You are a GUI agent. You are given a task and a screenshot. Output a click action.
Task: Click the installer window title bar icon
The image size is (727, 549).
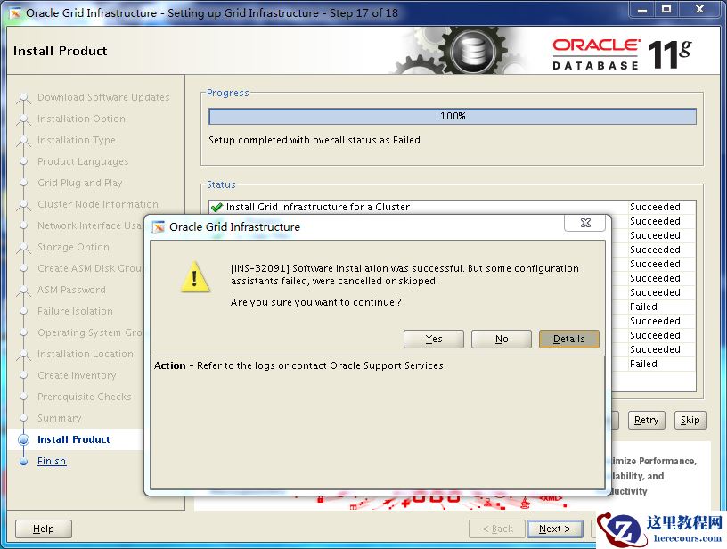(15, 13)
